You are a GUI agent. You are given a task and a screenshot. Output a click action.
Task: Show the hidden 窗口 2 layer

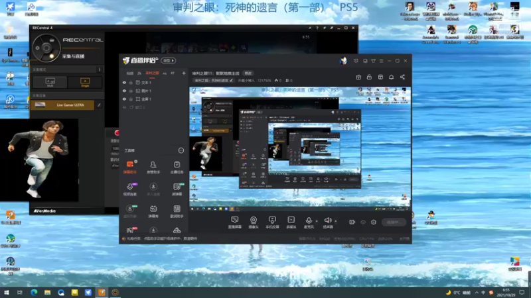point(124,107)
